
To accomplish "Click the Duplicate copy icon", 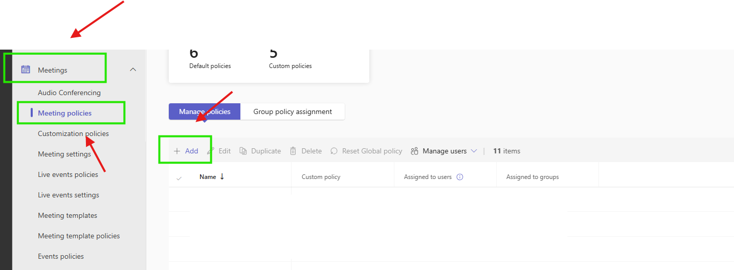I will point(243,151).
